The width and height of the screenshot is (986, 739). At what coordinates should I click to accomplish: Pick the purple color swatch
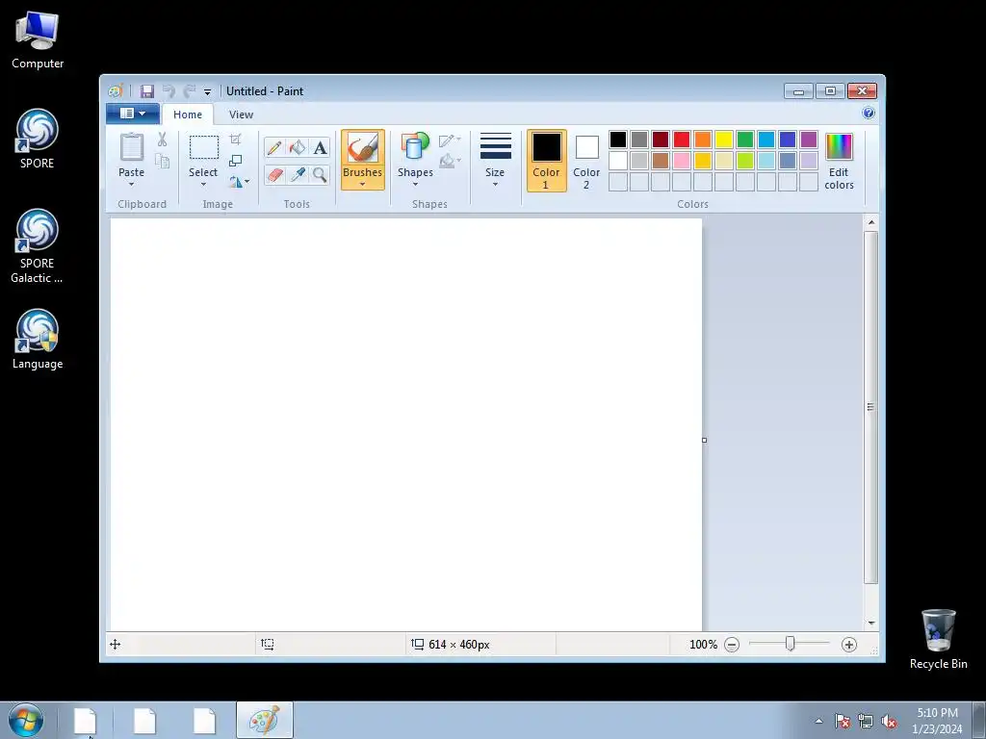point(809,140)
